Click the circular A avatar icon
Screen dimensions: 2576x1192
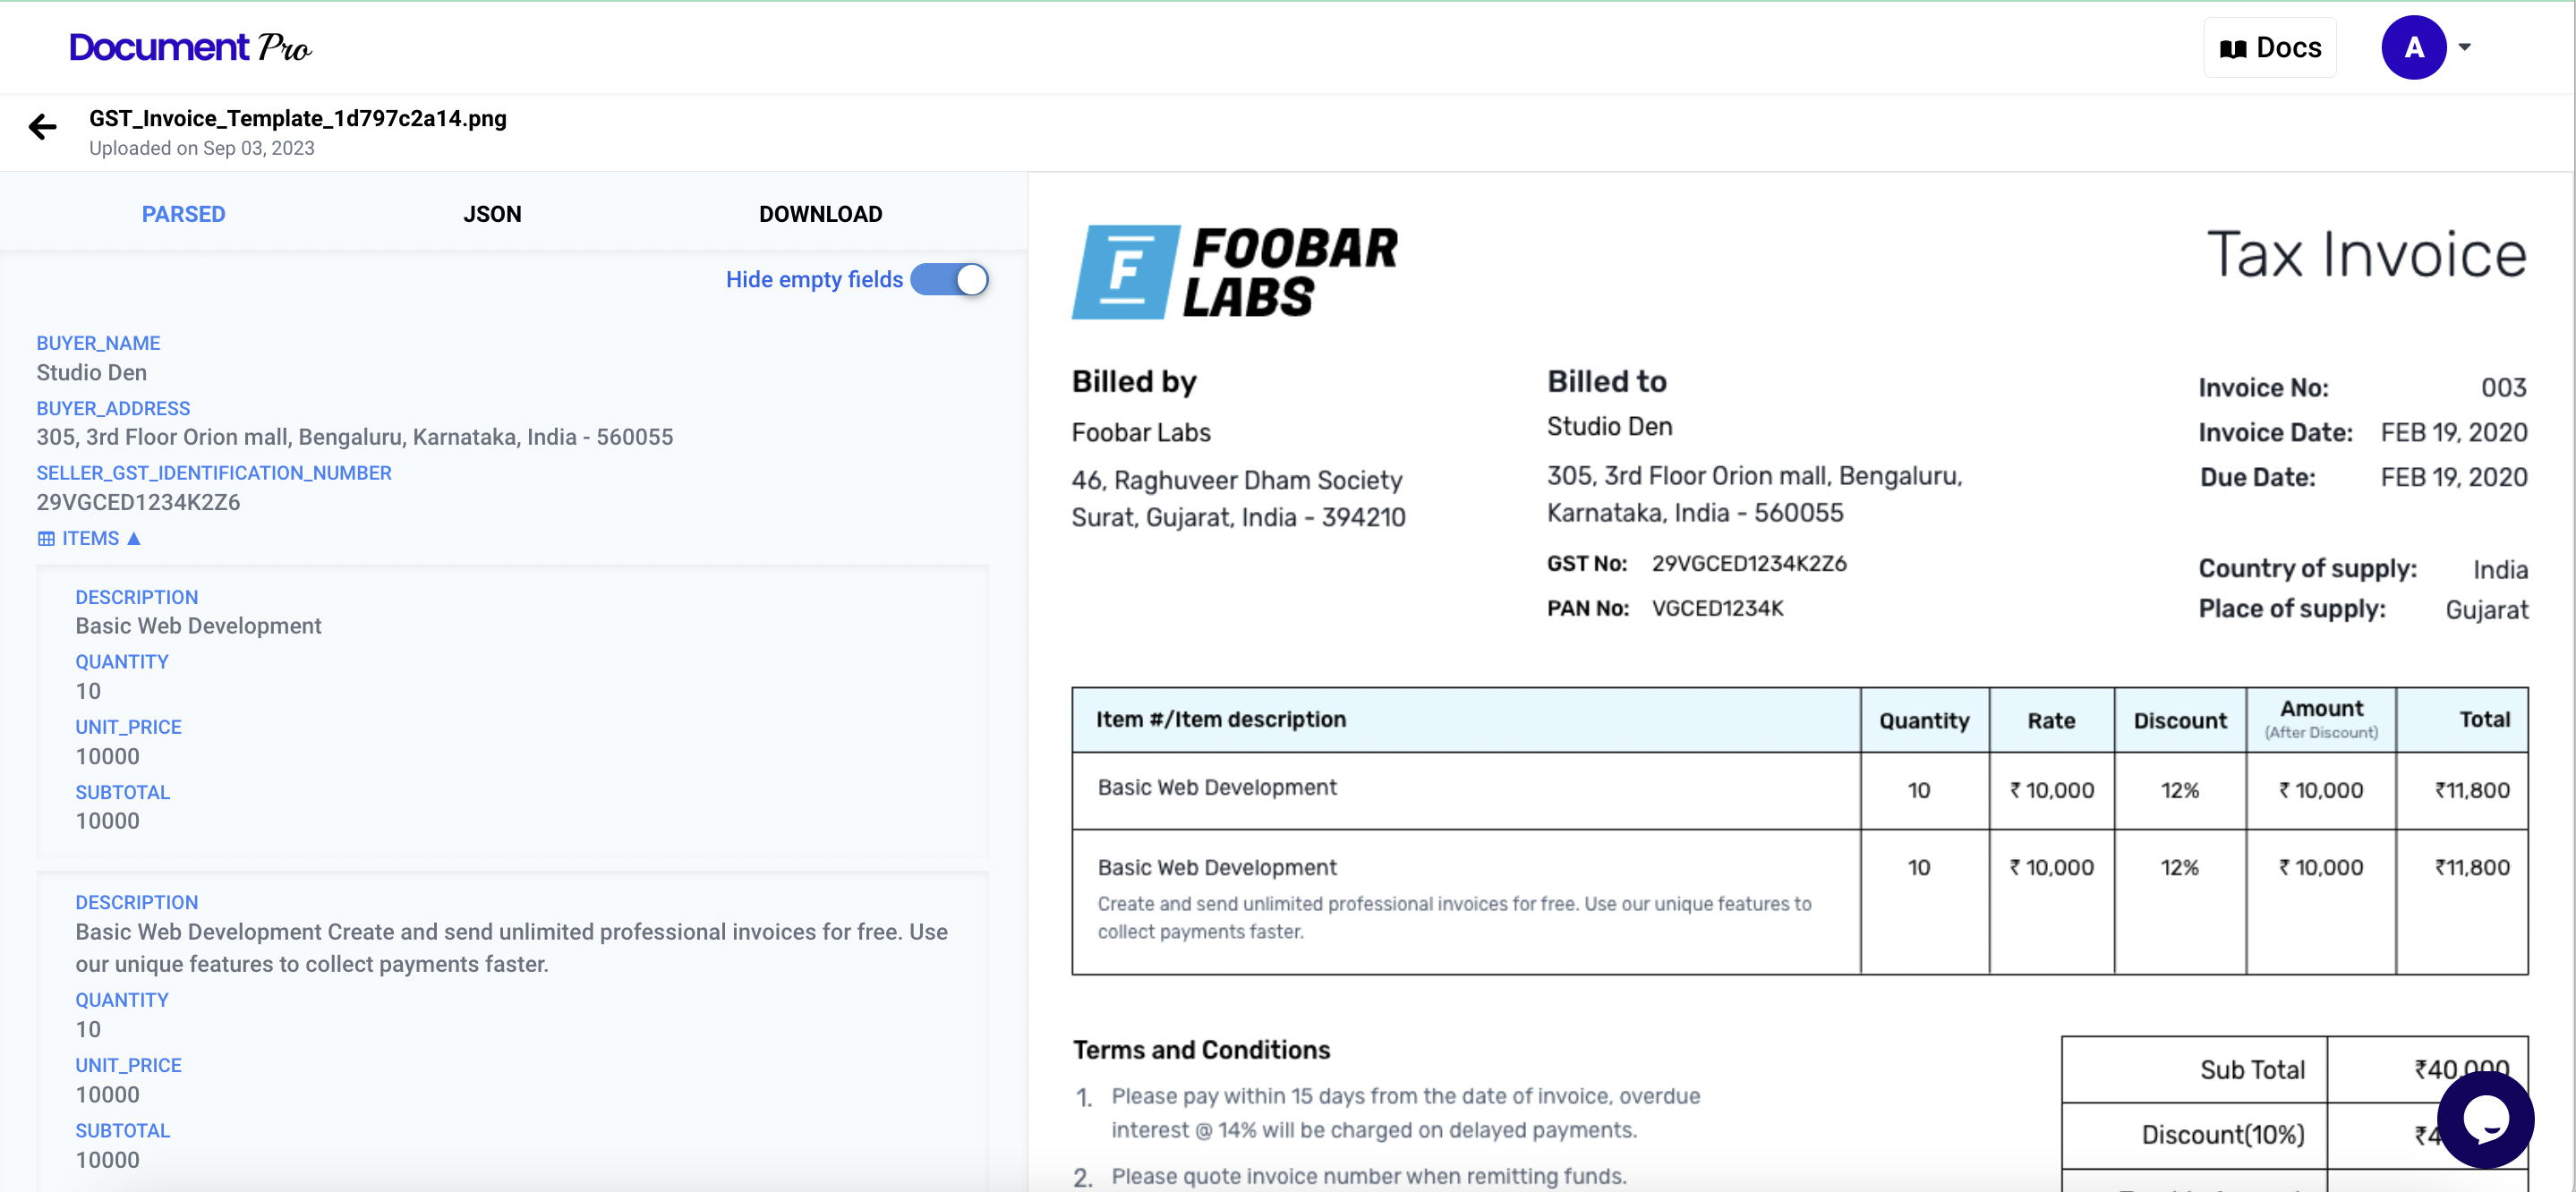(2415, 46)
